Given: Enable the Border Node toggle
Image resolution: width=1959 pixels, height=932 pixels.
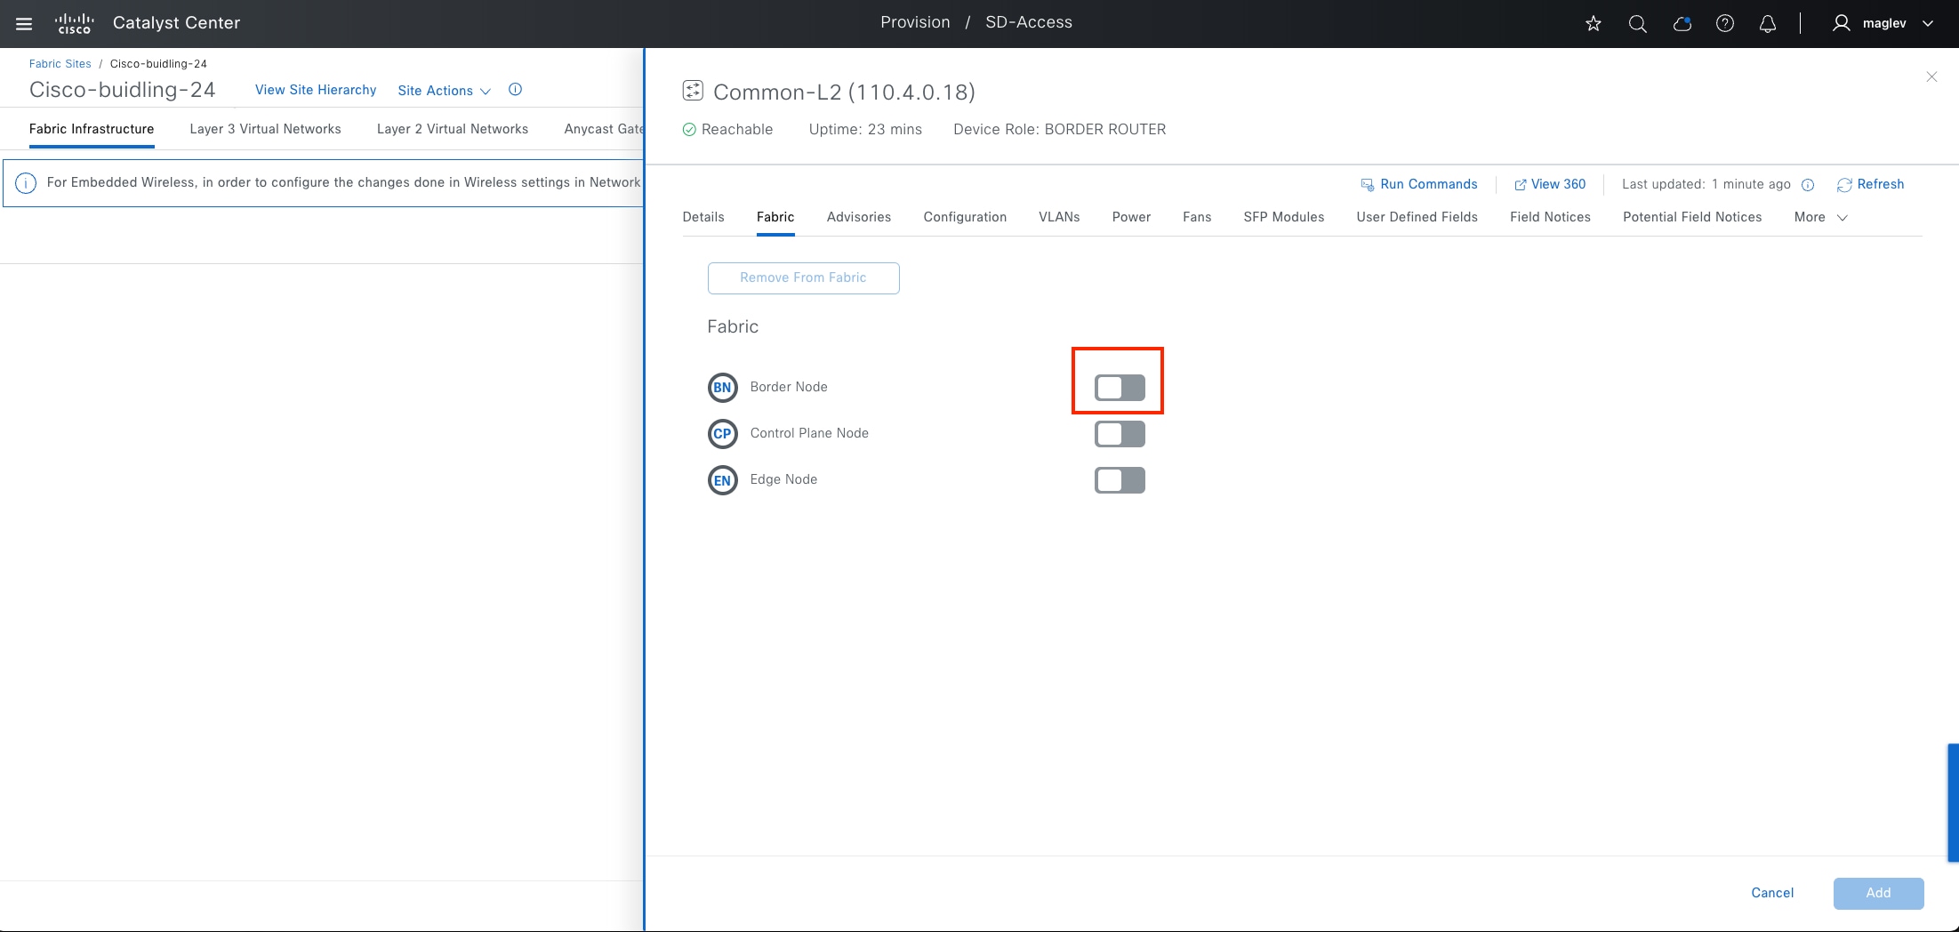Looking at the screenshot, I should coord(1120,388).
